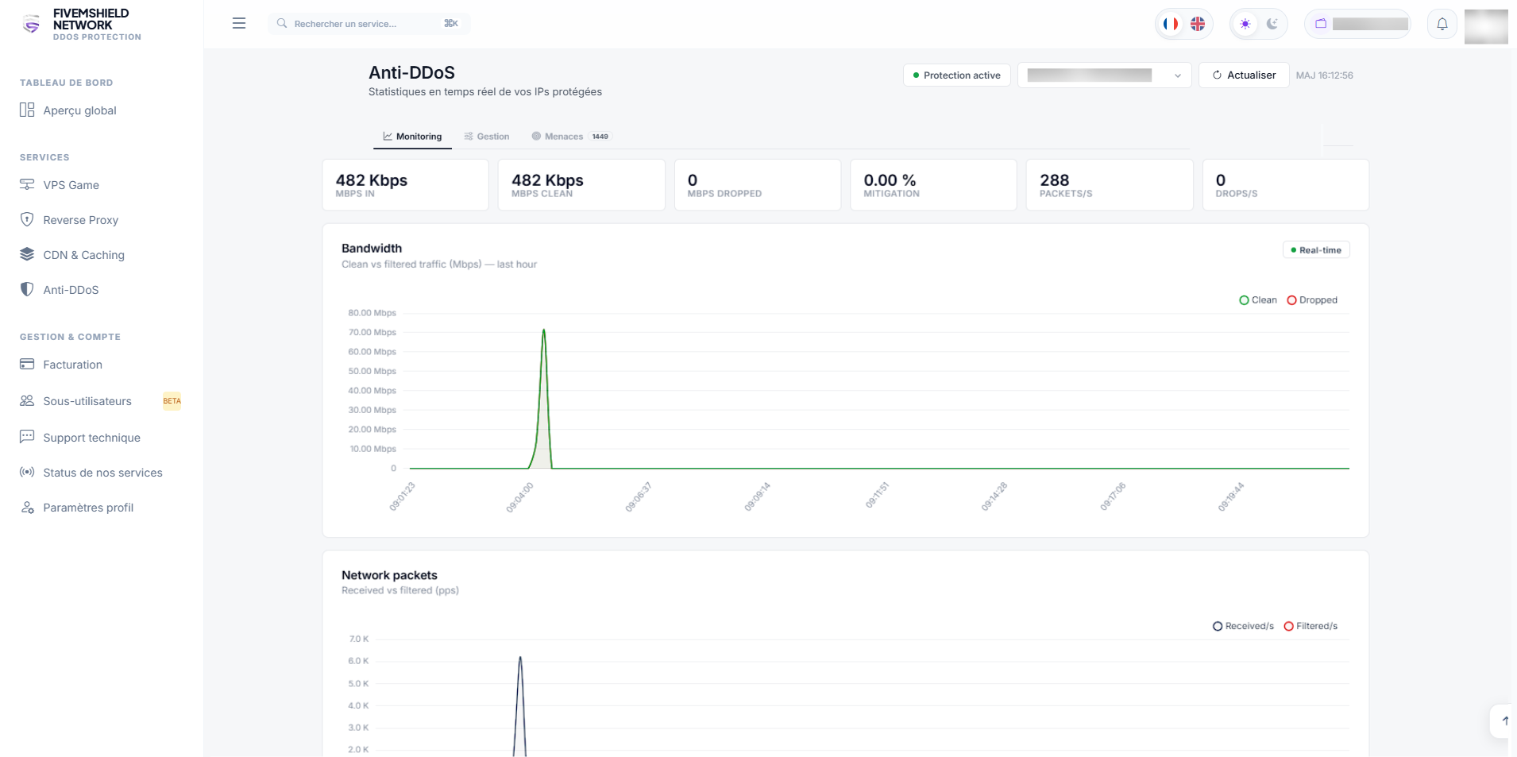The width and height of the screenshot is (1517, 757).
Task: Open Anti-DDoS in sidebar
Action: (60, 290)
